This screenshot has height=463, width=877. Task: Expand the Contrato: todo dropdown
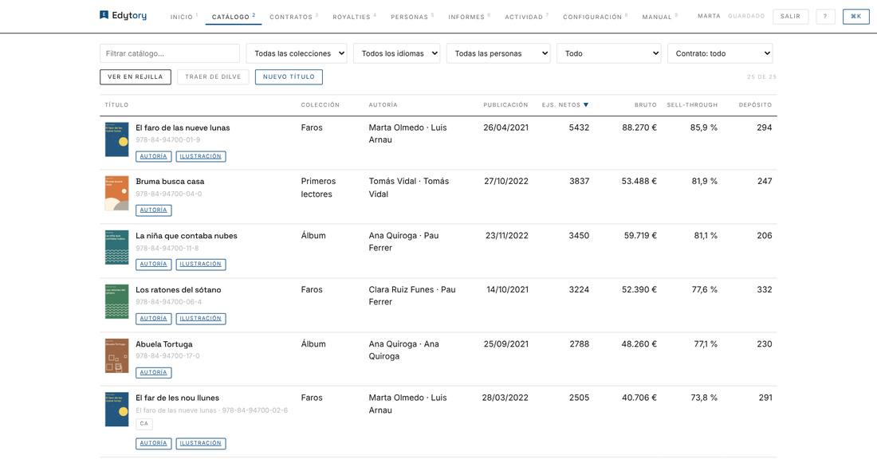tap(720, 53)
